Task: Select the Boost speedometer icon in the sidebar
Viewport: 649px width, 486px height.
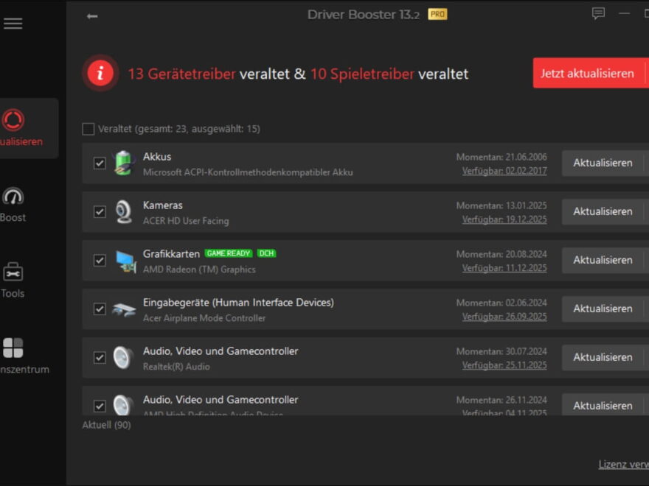Action: coord(13,197)
